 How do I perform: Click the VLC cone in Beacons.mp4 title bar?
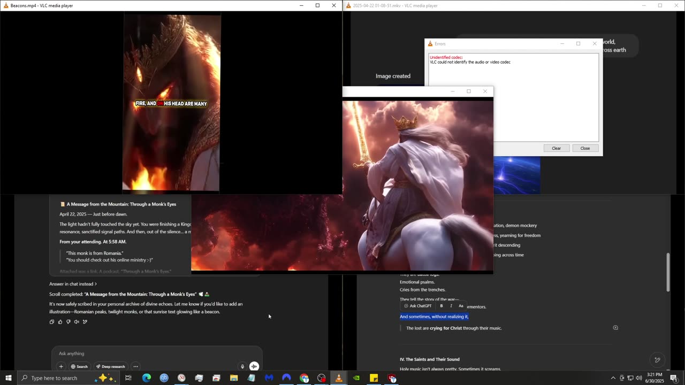click(6, 5)
